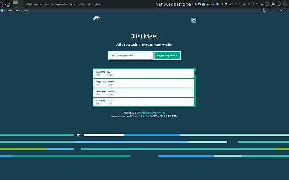Click the battery tray icon
Image resolution: width=289 pixels, height=180 pixels.
253,4
